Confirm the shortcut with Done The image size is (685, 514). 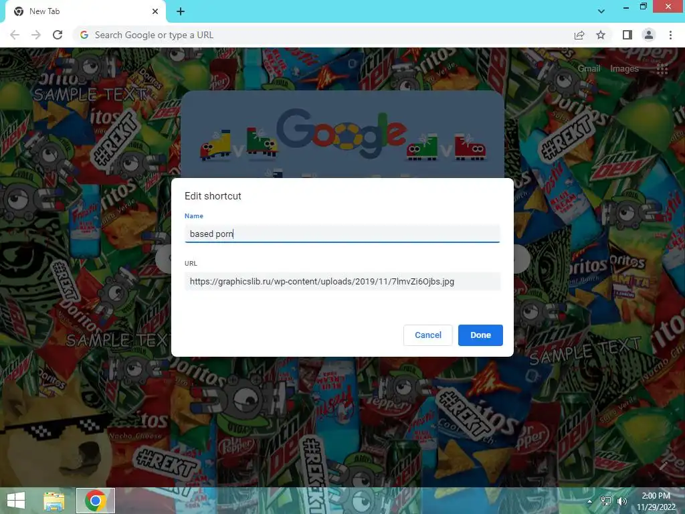[x=480, y=335]
